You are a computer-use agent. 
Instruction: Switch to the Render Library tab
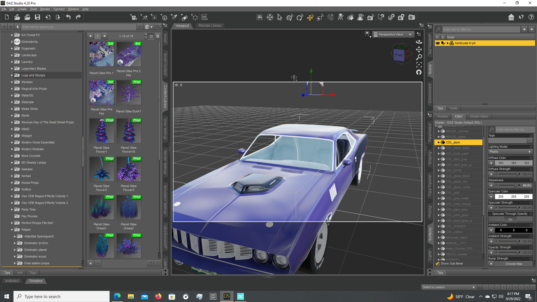(x=210, y=25)
